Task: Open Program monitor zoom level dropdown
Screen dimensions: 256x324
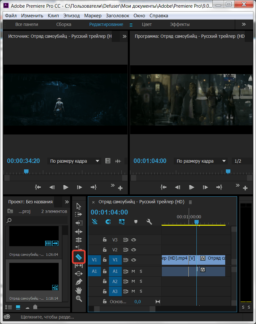Action: click(201, 161)
